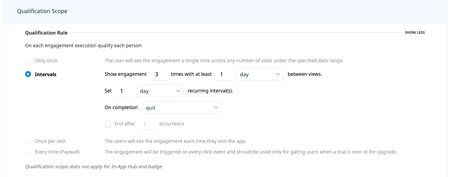The width and height of the screenshot is (465, 177).
Task: Click the "single time across any number" description
Action: pyautogui.click(x=224, y=61)
